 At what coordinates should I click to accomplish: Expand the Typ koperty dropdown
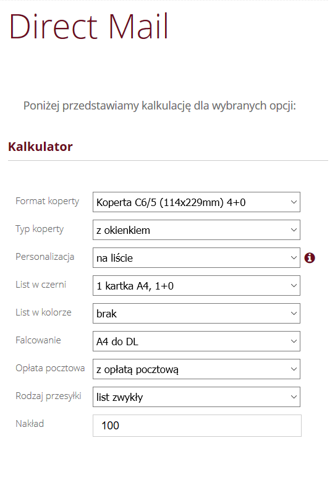[x=197, y=230]
